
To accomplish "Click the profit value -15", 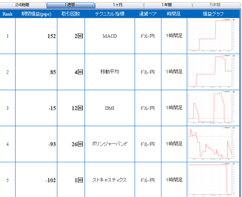I will click(52, 108).
